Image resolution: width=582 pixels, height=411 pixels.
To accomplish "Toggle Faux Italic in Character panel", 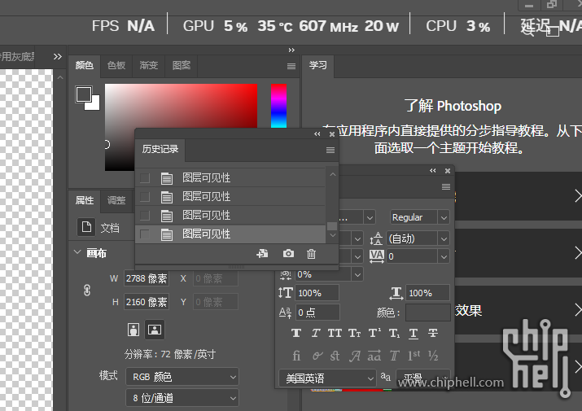I will 316,333.
